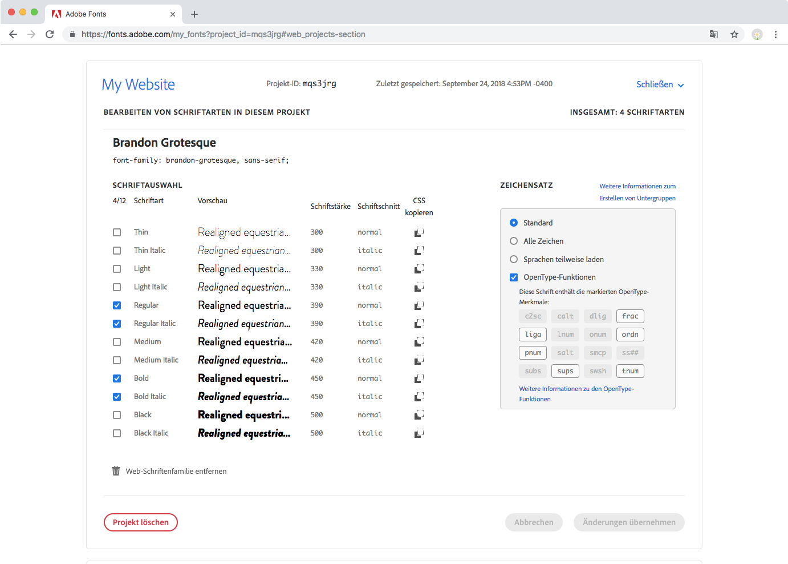Click the My Website project title
Screen dimensions: 788x564
tap(139, 84)
